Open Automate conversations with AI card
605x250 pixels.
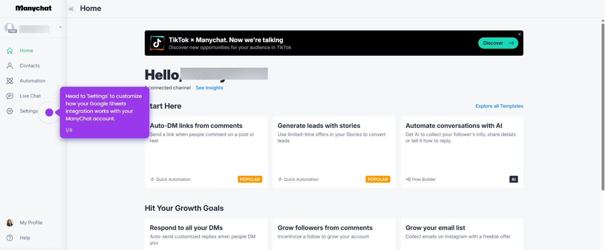click(x=462, y=152)
